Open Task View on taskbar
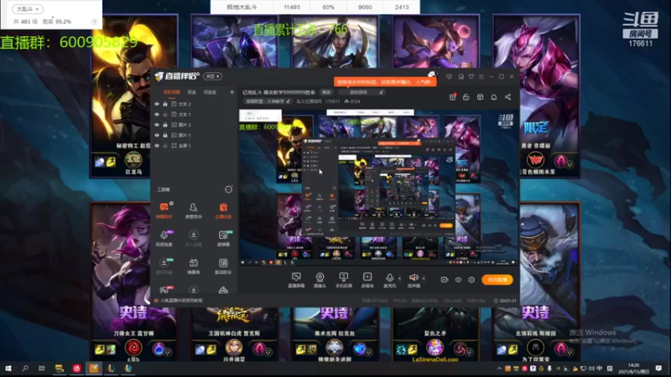The height and width of the screenshot is (377, 671). [x=41, y=369]
